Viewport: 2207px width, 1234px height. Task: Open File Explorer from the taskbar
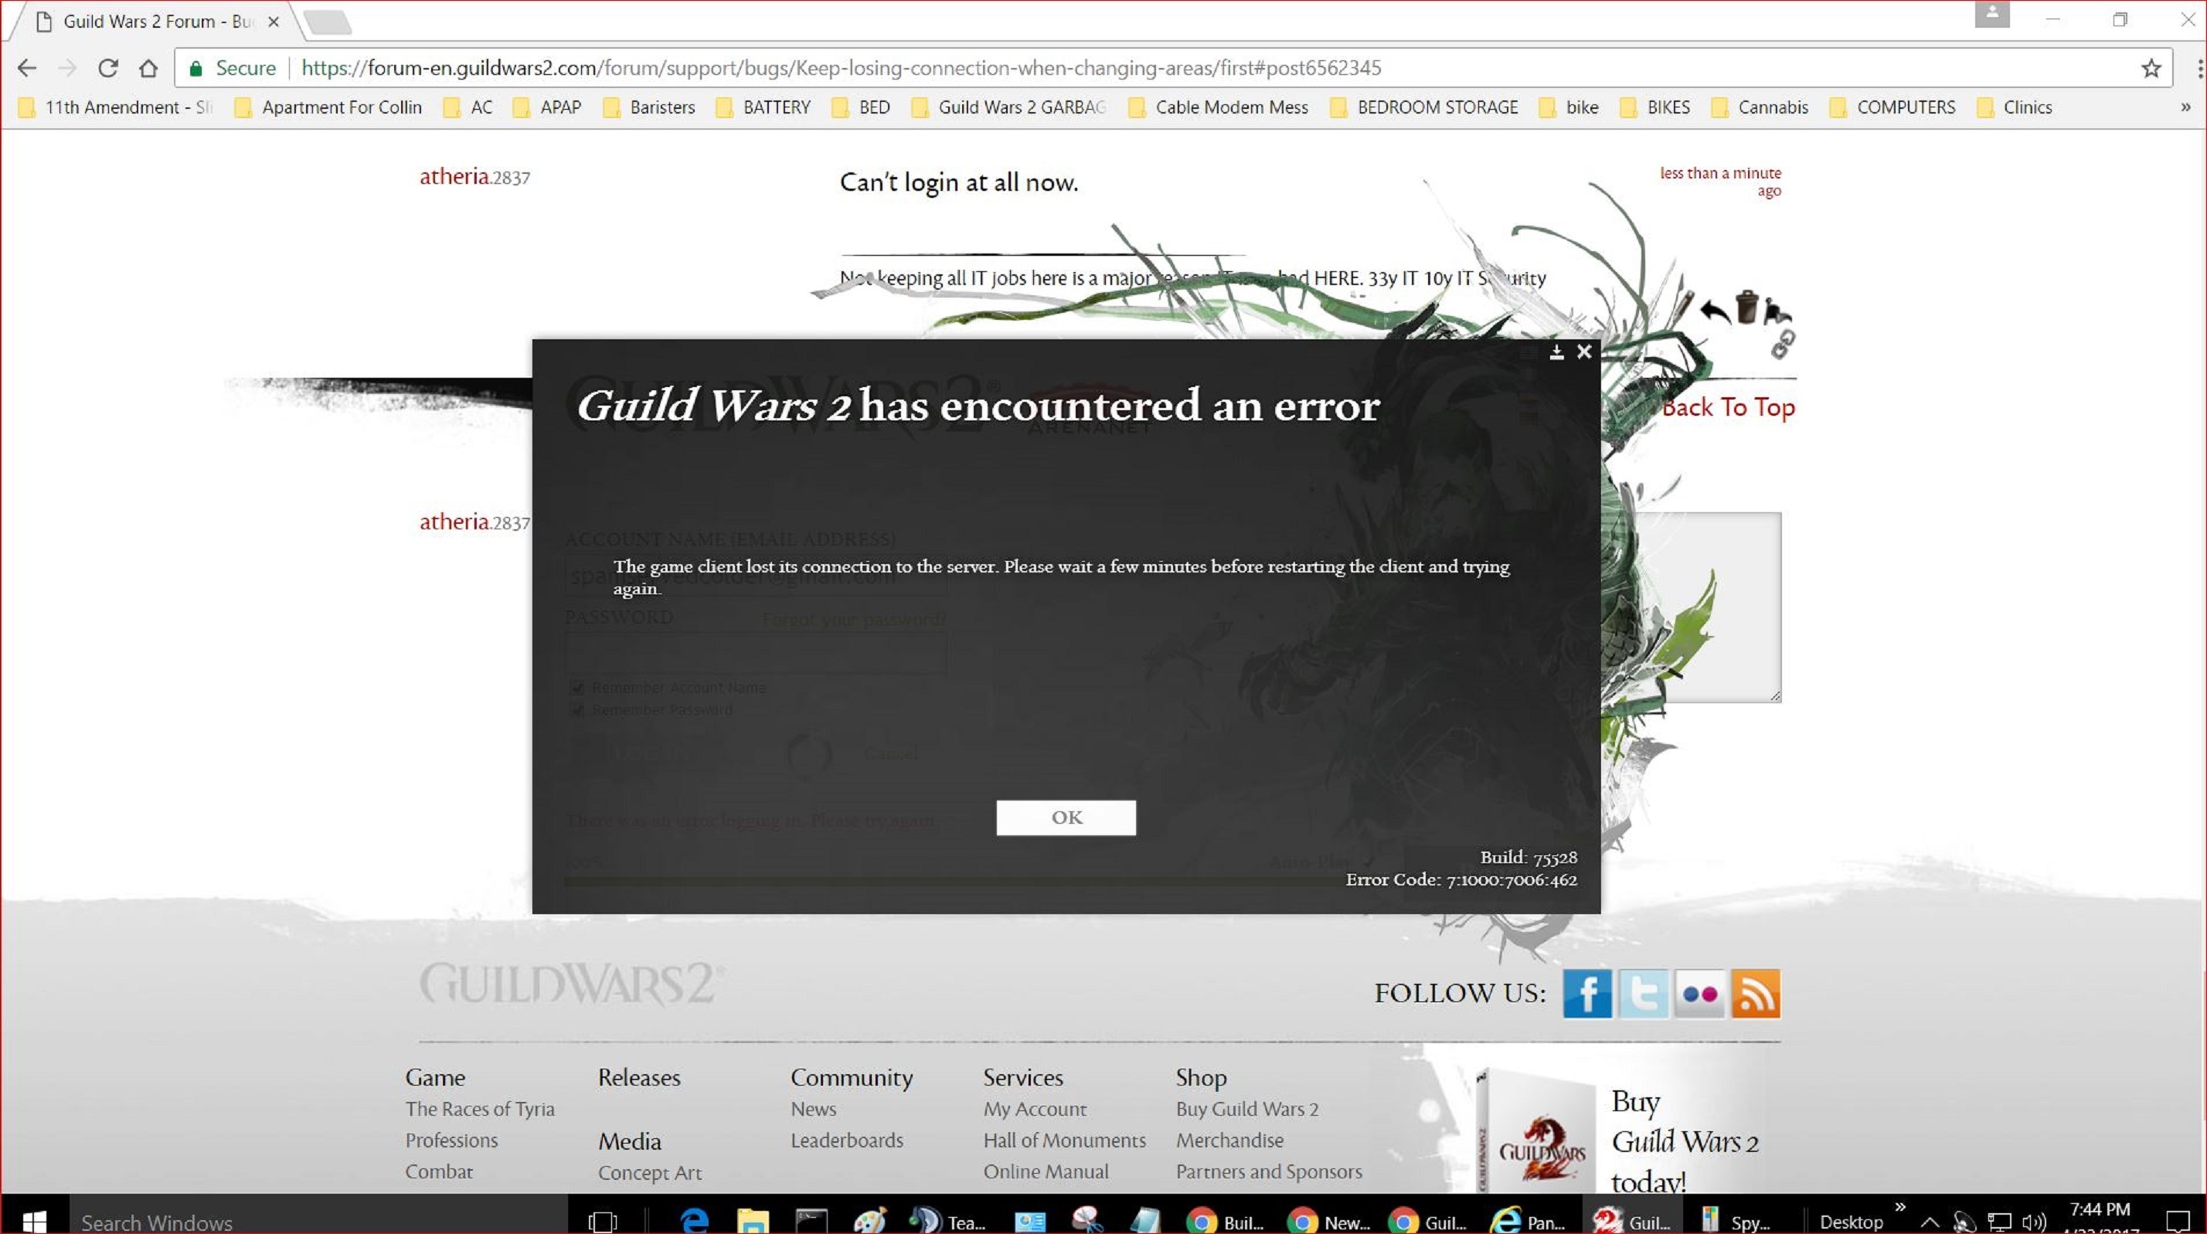click(752, 1221)
